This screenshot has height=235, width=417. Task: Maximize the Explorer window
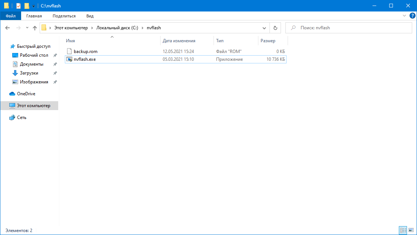(x=391, y=6)
